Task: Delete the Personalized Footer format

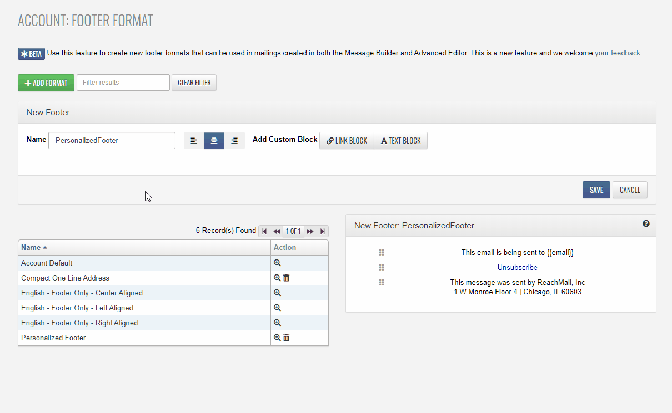Action: 287,338
